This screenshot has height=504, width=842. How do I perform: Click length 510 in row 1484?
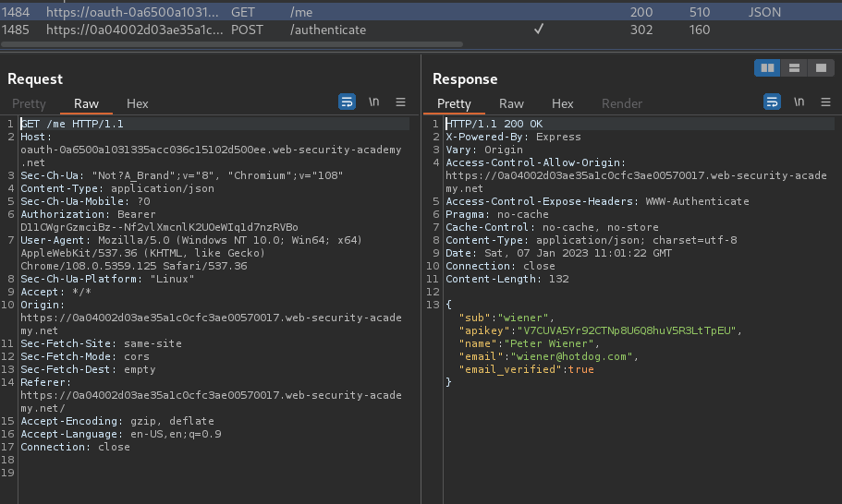pyautogui.click(x=699, y=12)
